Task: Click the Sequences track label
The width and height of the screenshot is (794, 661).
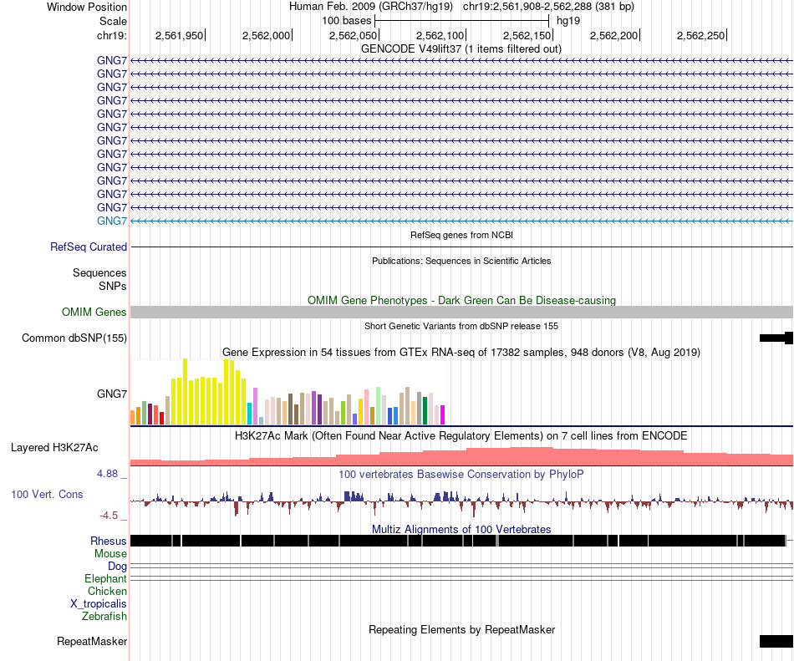Action: 99,272
